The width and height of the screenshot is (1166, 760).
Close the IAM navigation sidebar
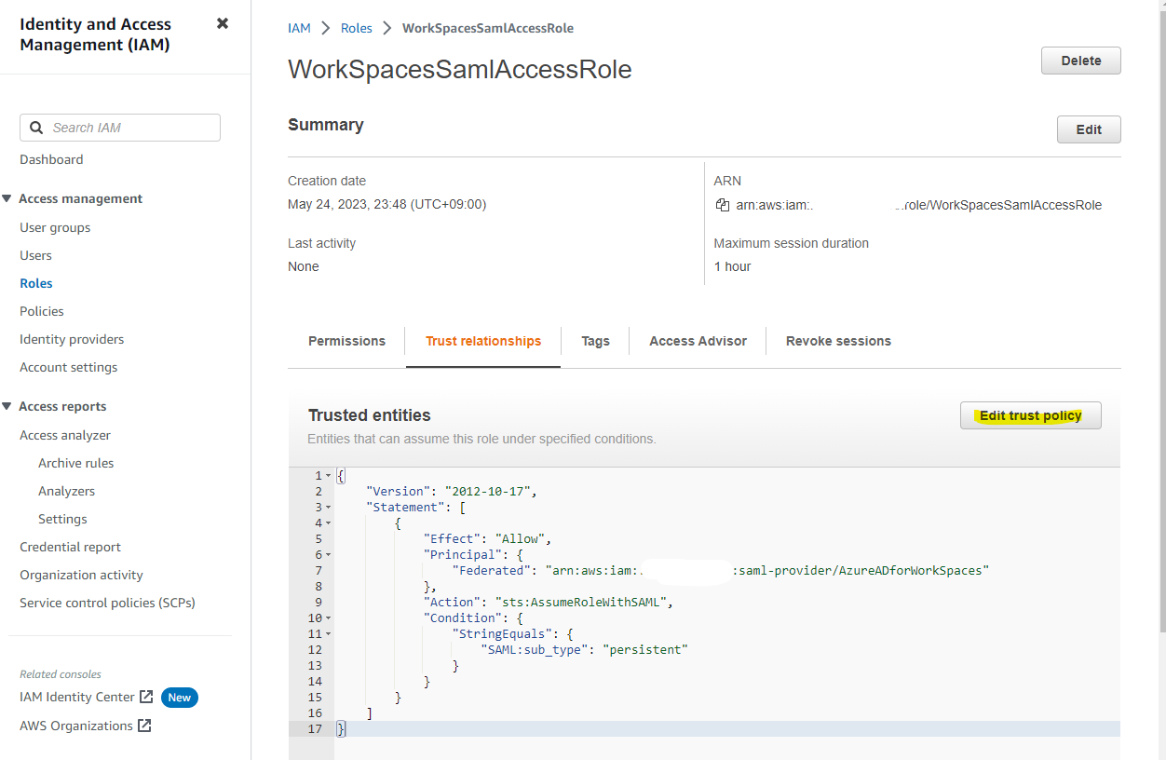coord(222,23)
